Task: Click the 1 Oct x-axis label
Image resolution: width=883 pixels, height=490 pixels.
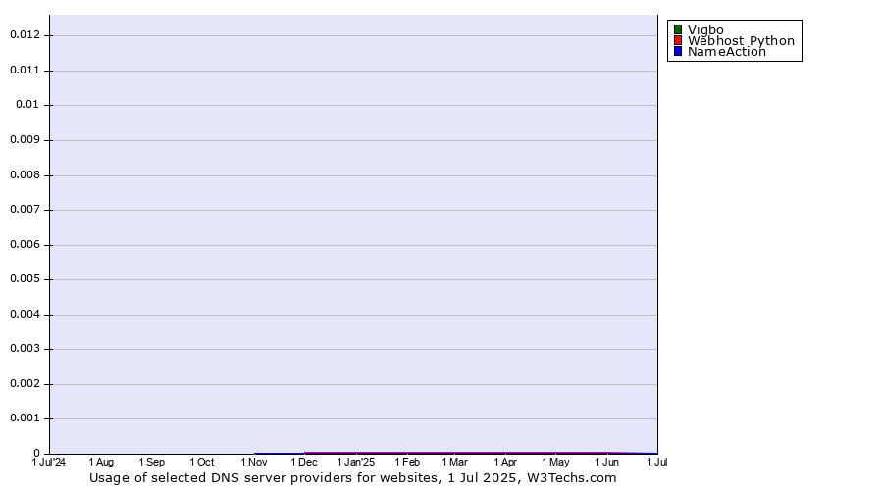Action: click(x=202, y=462)
